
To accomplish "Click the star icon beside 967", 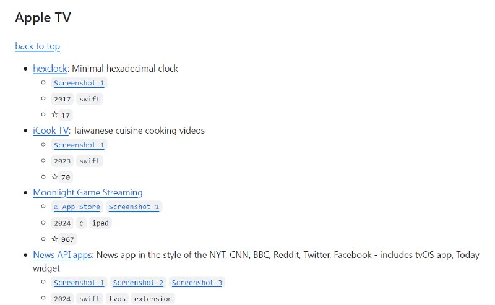I will (x=54, y=239).
